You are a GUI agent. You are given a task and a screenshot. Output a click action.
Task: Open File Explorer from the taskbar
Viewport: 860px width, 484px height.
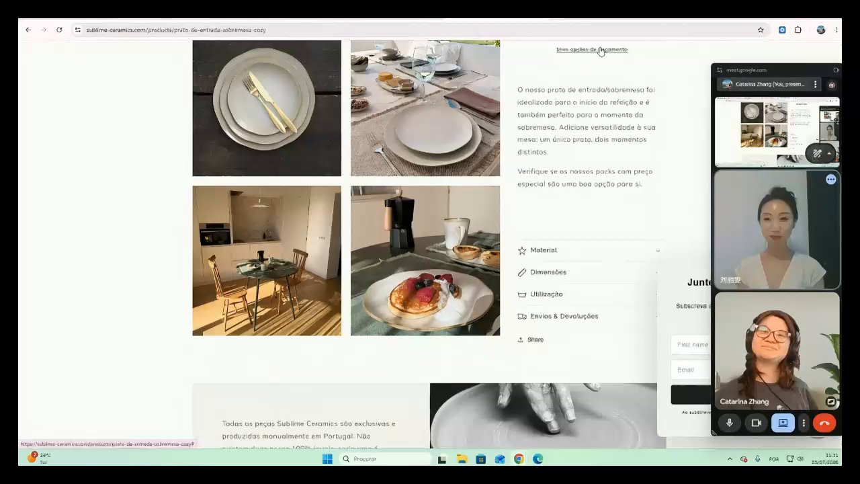(462, 459)
